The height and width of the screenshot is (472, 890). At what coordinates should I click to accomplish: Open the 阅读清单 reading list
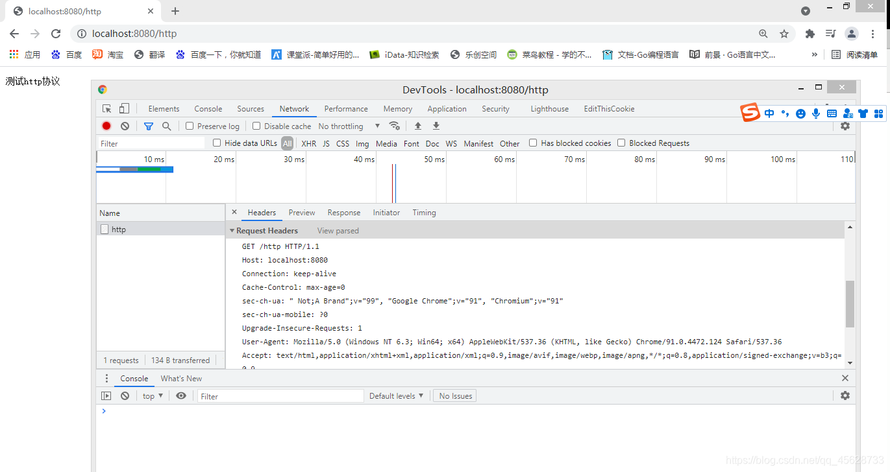point(854,54)
